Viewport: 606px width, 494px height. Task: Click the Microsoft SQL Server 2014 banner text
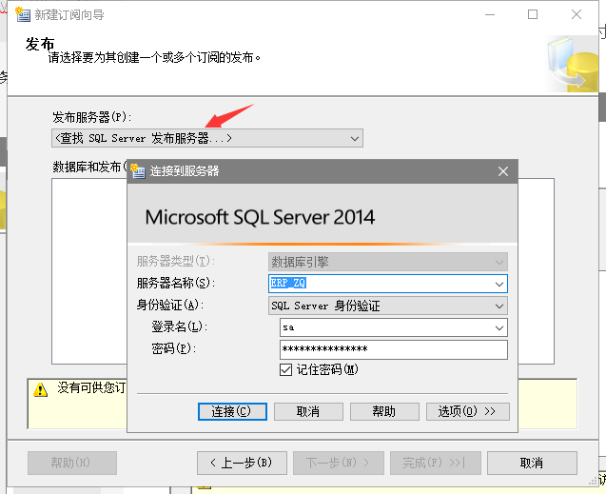(260, 217)
